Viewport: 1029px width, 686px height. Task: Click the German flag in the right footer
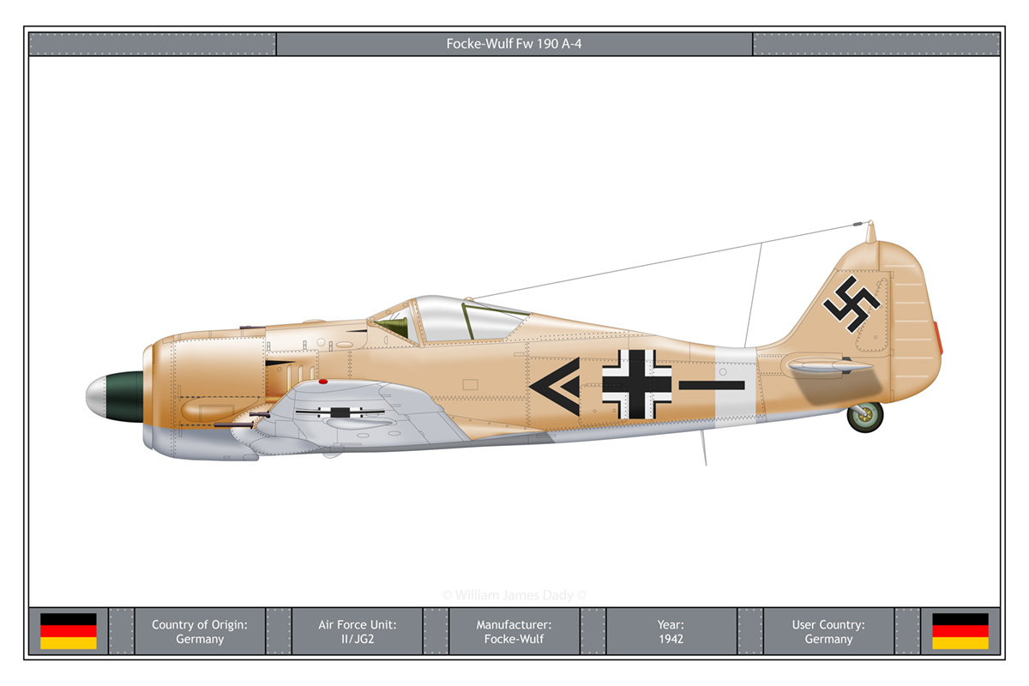pyautogui.click(x=960, y=631)
